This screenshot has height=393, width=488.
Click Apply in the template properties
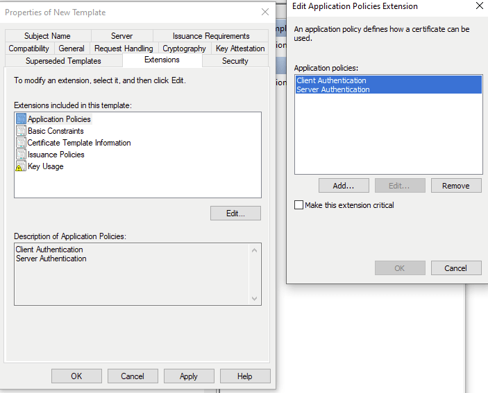(x=188, y=376)
